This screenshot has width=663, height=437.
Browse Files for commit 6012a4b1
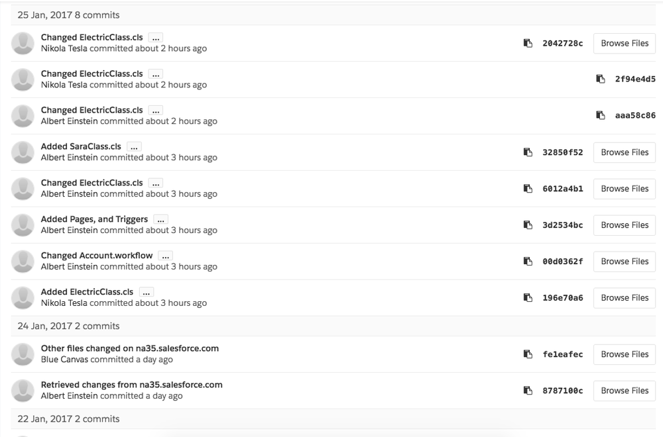tap(625, 189)
